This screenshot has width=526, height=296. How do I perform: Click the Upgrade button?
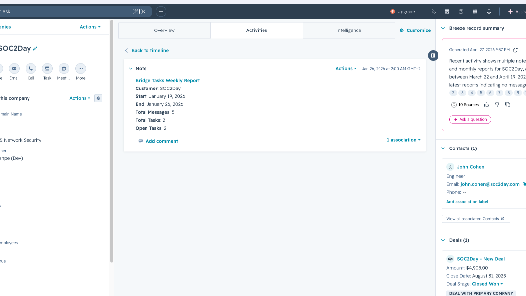click(402, 11)
